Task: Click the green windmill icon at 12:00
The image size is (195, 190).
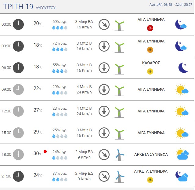Action: click(119, 112)
